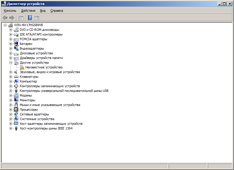Select Хост-контроллеры шины IEEE 1394 item
This screenshot has width=234, height=170.
pyautogui.click(x=46, y=128)
